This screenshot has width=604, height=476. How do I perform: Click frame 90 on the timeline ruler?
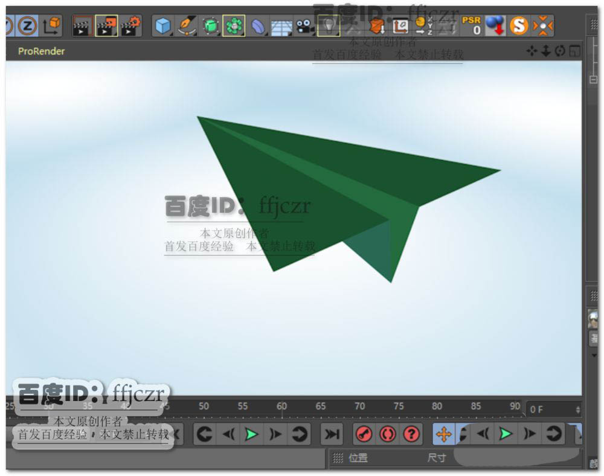coord(515,407)
